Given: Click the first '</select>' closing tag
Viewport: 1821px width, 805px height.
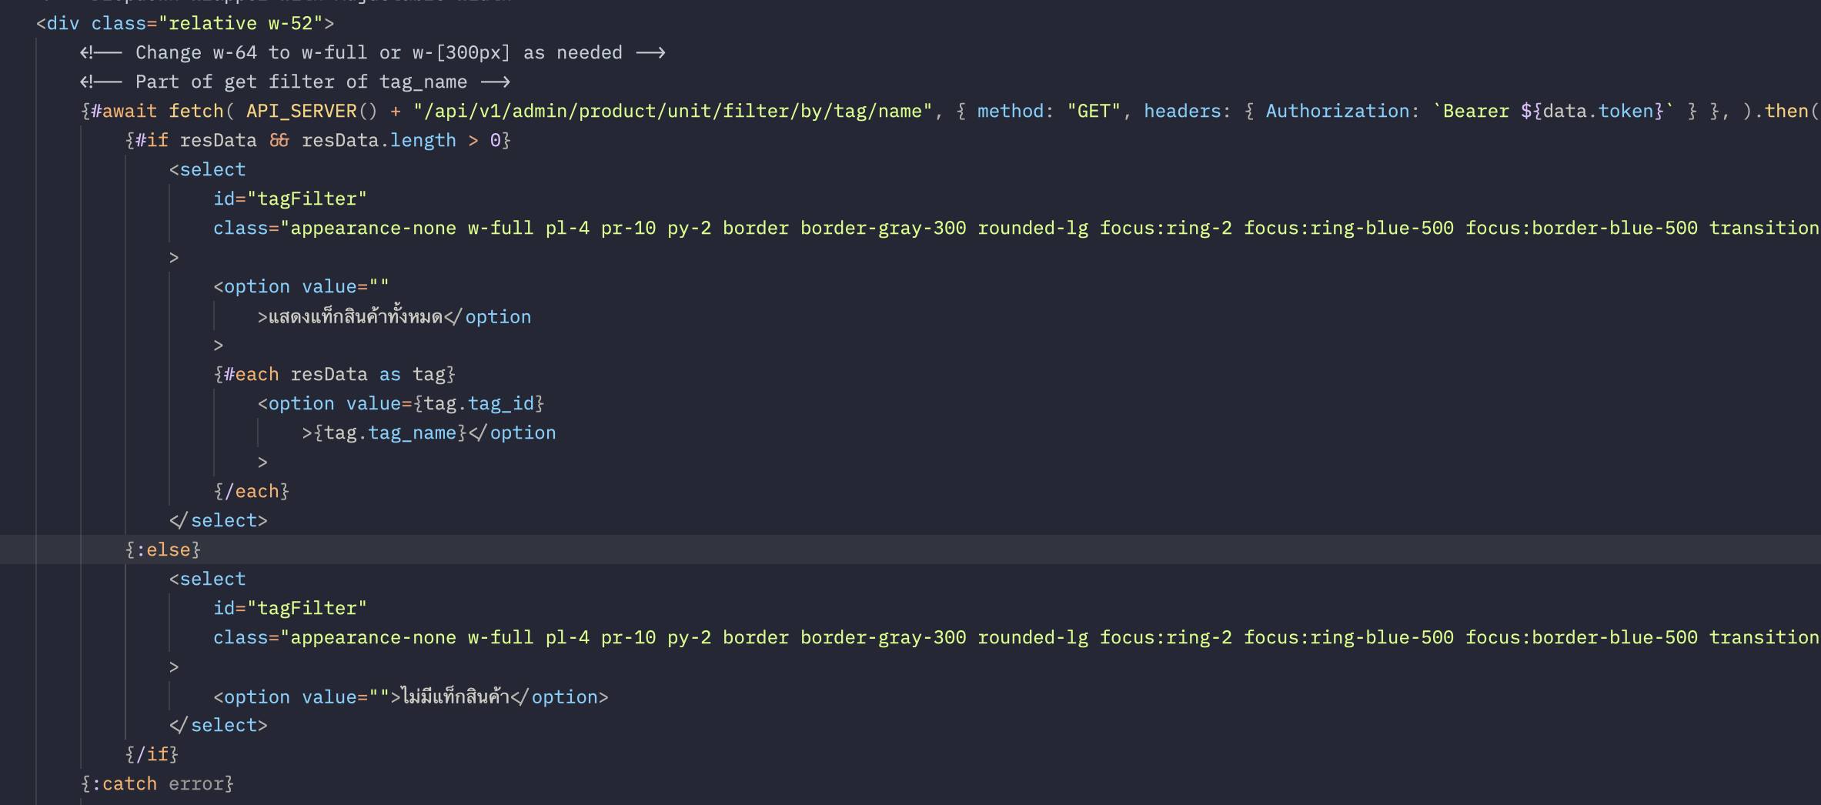Looking at the screenshot, I should click(219, 520).
